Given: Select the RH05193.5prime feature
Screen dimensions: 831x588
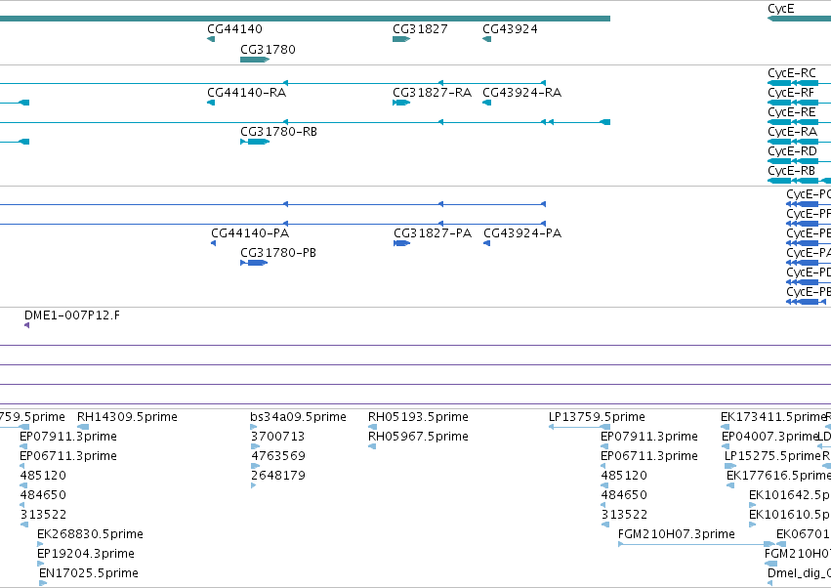Looking at the screenshot, I should (x=373, y=427).
